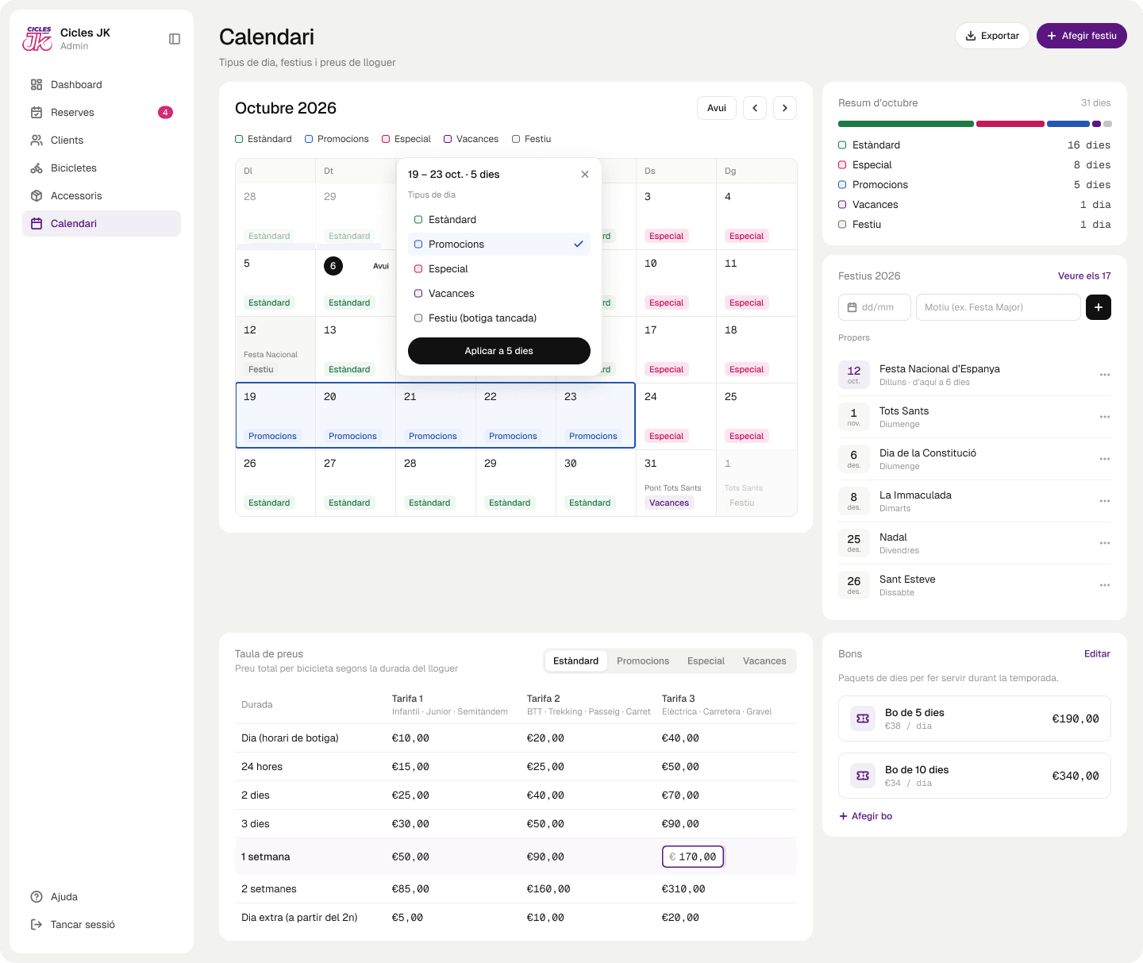
Task: Open options menu for Sant Esteve
Action: pyautogui.click(x=1105, y=585)
